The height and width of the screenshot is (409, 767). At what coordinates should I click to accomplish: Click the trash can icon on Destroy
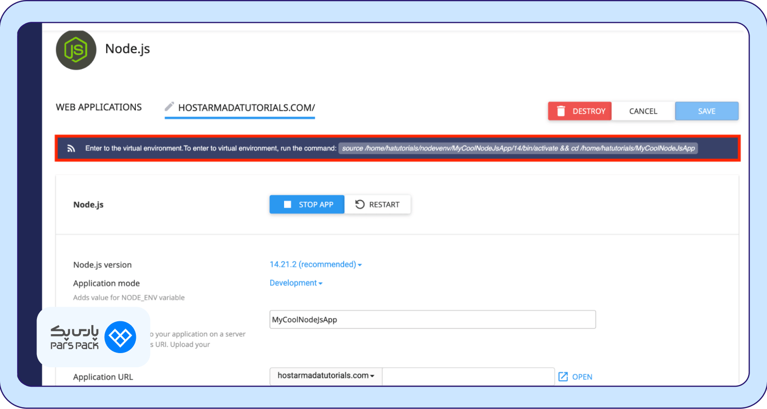(x=561, y=111)
